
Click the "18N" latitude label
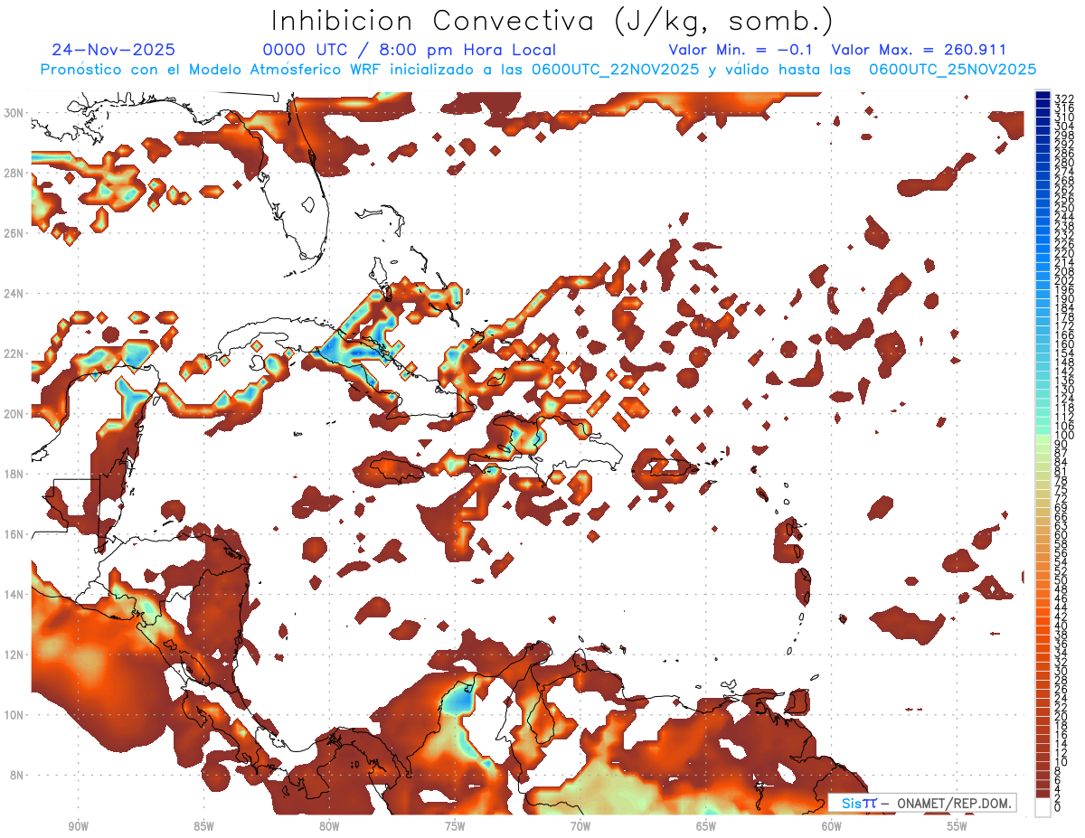[x=15, y=474]
